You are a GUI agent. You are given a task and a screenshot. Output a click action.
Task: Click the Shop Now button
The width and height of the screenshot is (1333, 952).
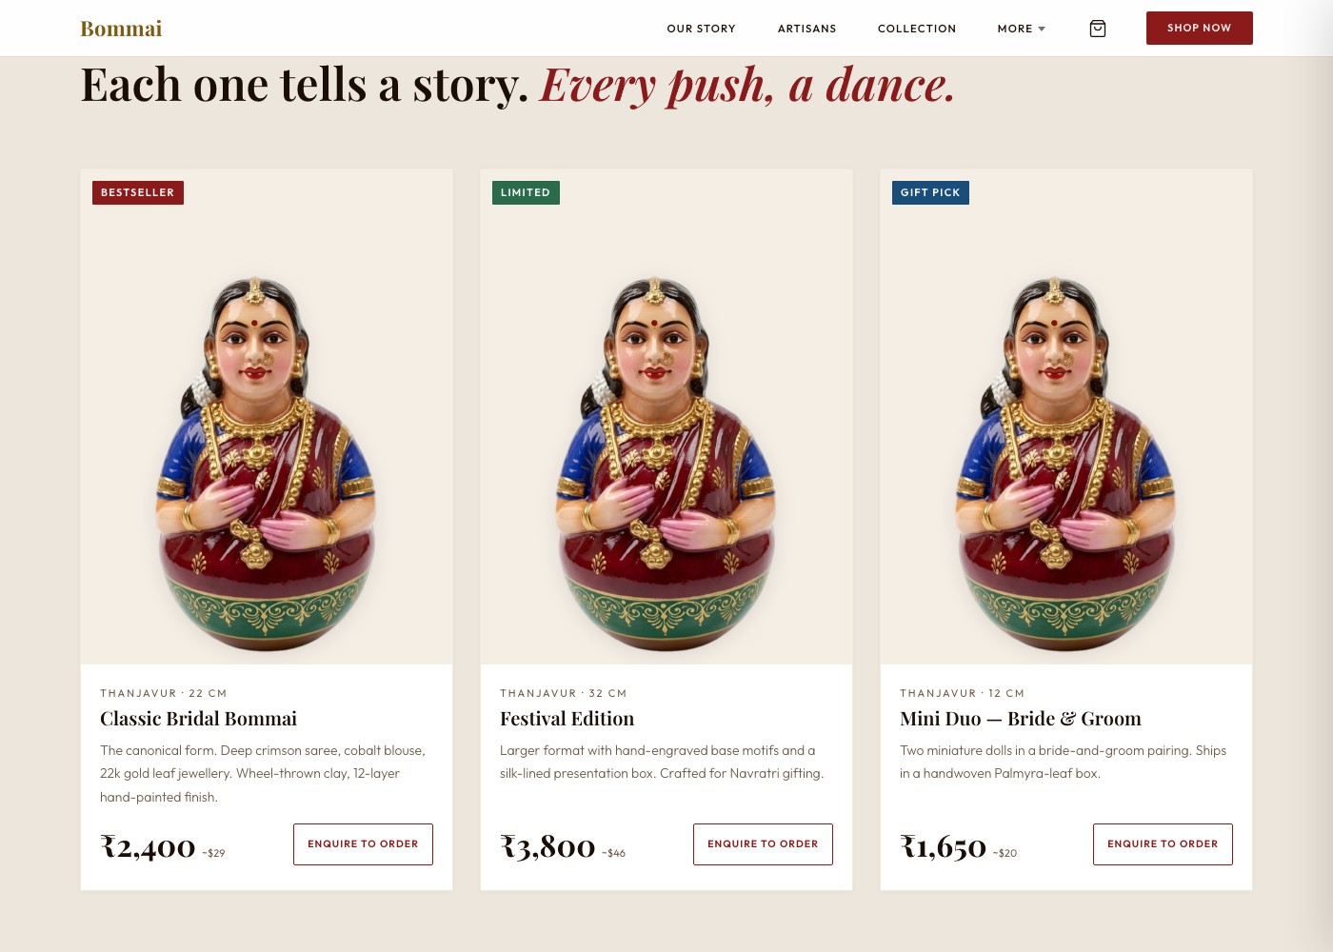pyautogui.click(x=1200, y=28)
